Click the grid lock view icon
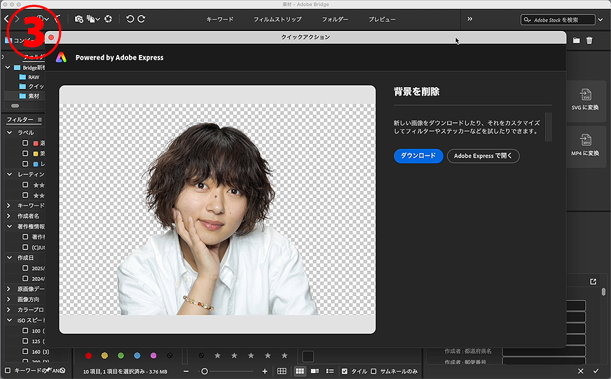The width and height of the screenshot is (611, 379). click(x=282, y=371)
